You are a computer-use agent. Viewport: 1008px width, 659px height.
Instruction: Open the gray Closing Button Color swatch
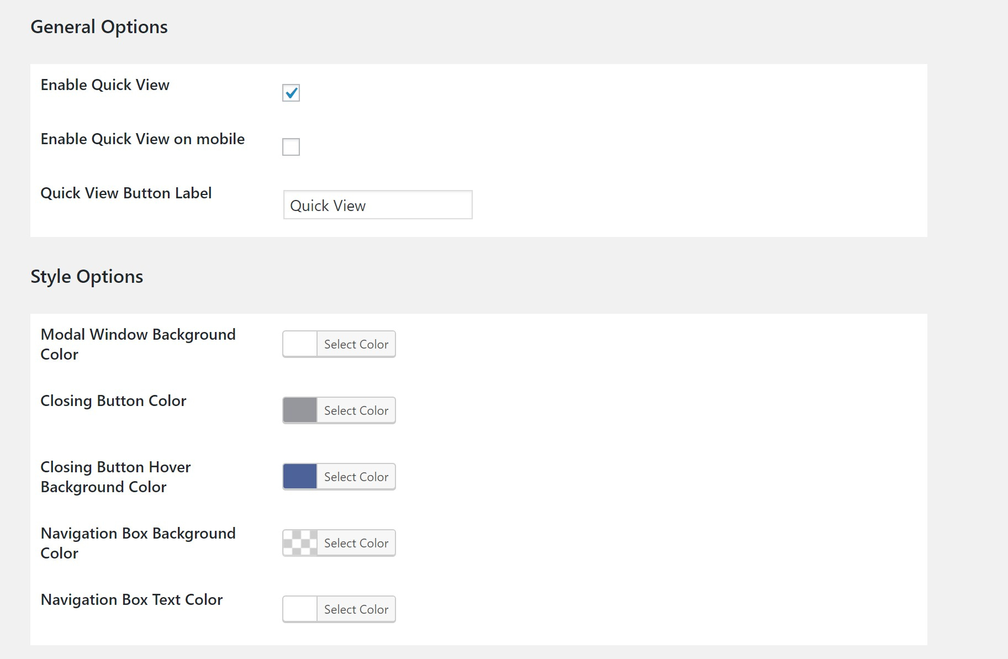(300, 410)
